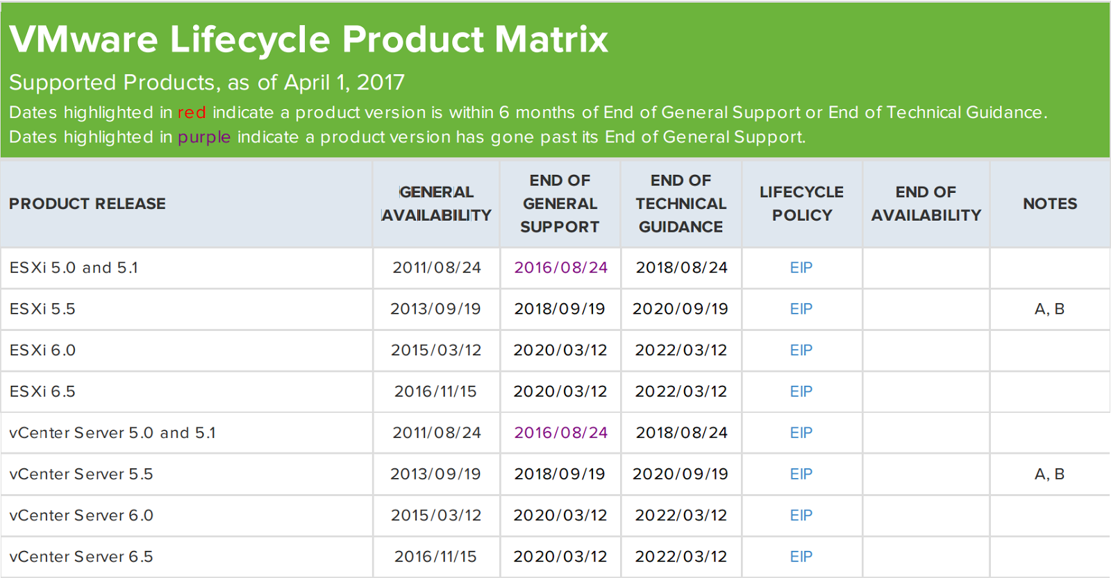The width and height of the screenshot is (1111, 578).
Task: Follow the EIP link for vCenter Server 6.5
Action: [x=801, y=556]
